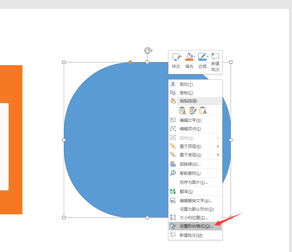The width and height of the screenshot is (292, 252).
Task: Select 编辑顶点 in the context menu
Action: point(190,129)
